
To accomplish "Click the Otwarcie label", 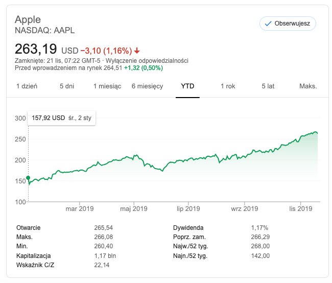I will coord(29,228).
